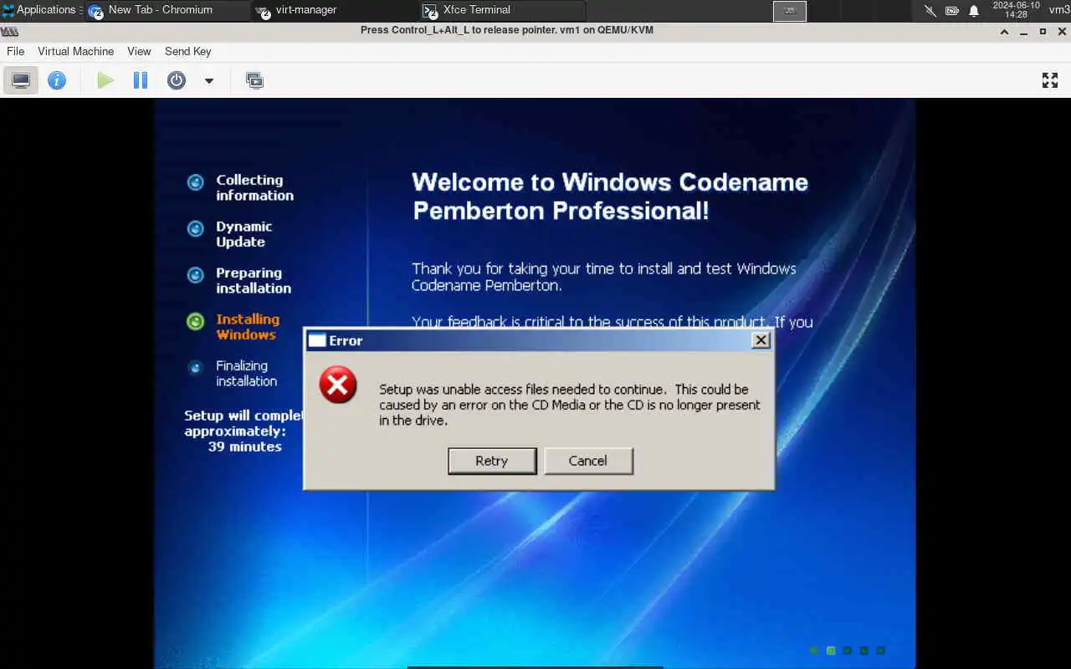Screen dimensions: 1071x669
Task: Click the network status tray icon
Action: click(930, 11)
